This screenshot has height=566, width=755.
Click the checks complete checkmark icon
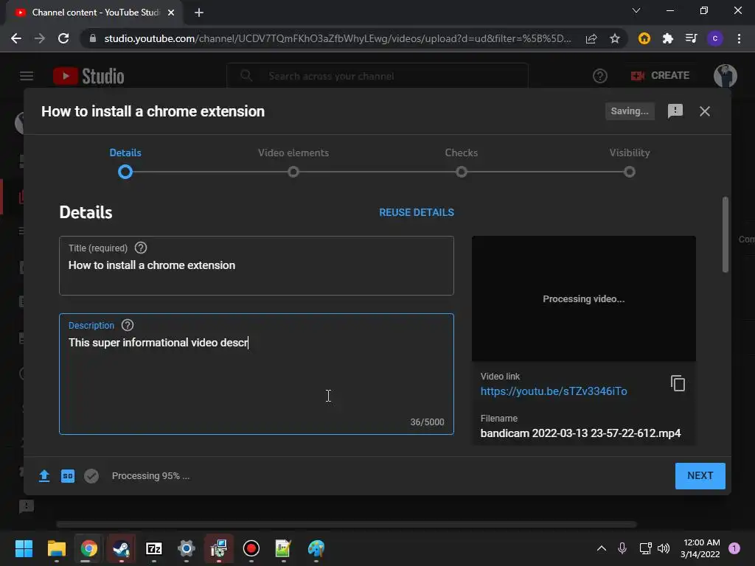coord(91,476)
